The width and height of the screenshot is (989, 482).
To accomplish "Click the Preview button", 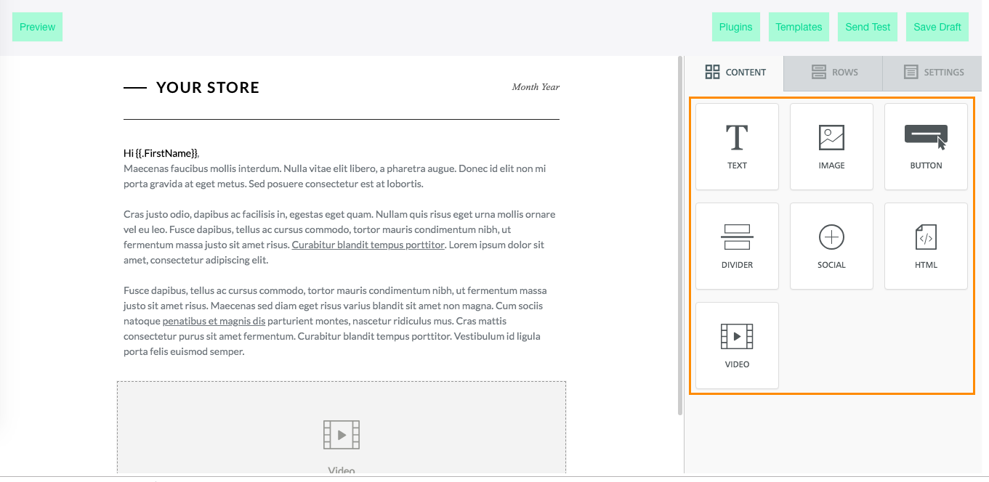I will click(37, 27).
